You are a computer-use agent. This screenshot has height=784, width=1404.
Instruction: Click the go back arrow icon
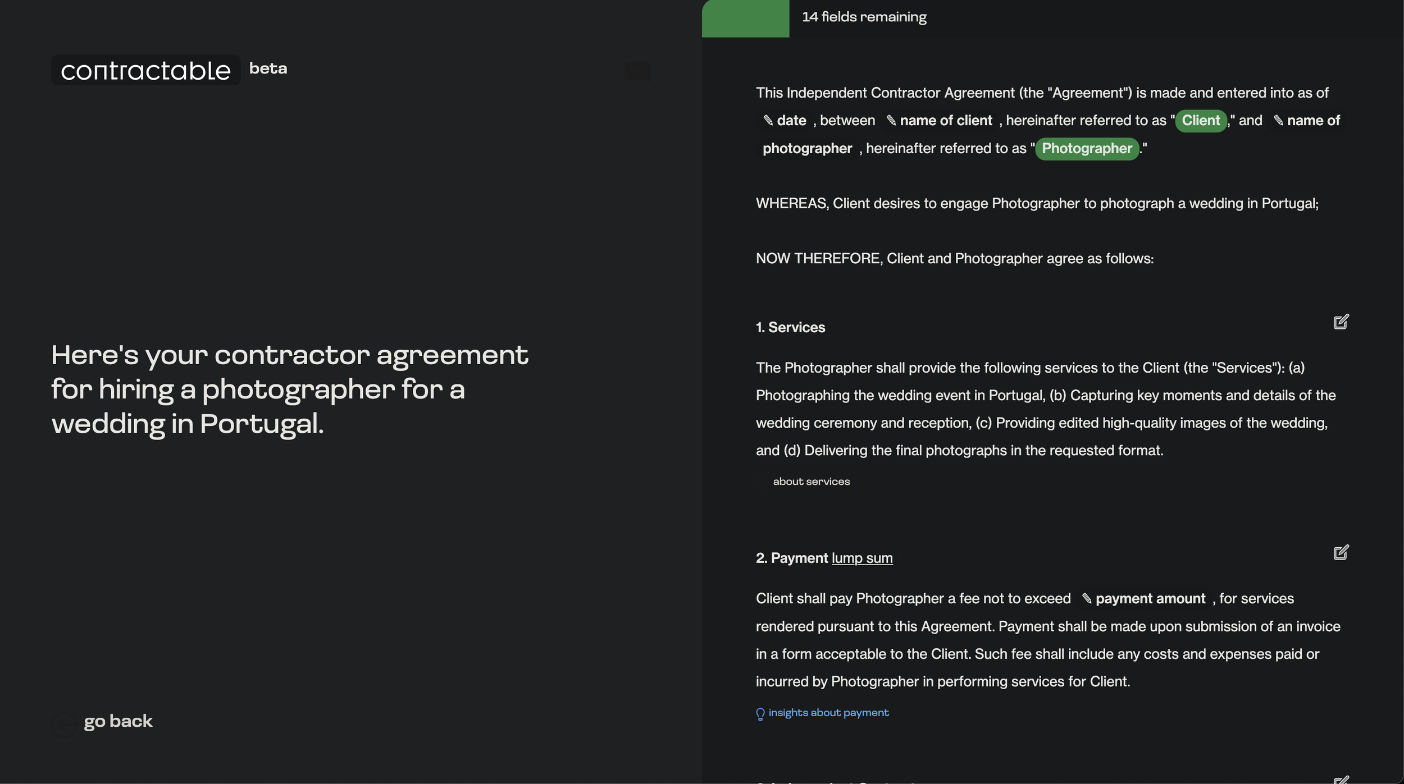[x=64, y=724]
